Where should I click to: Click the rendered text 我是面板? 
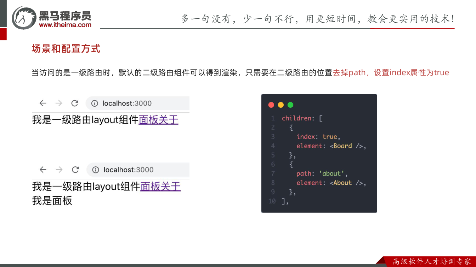pyautogui.click(x=52, y=201)
